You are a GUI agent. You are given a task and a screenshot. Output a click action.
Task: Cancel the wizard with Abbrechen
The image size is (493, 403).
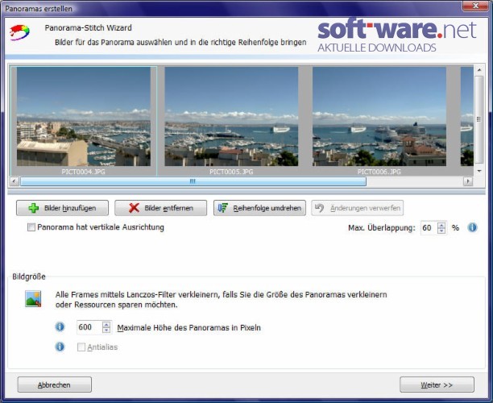pyautogui.click(x=55, y=384)
